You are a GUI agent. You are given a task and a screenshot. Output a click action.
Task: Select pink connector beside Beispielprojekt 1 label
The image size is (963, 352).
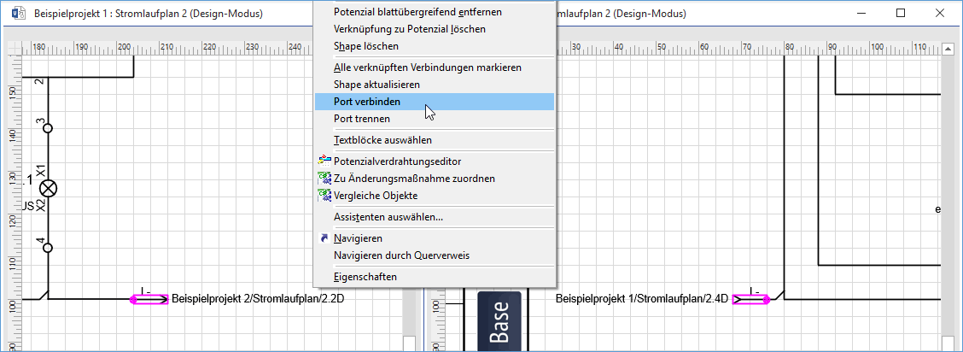click(750, 299)
